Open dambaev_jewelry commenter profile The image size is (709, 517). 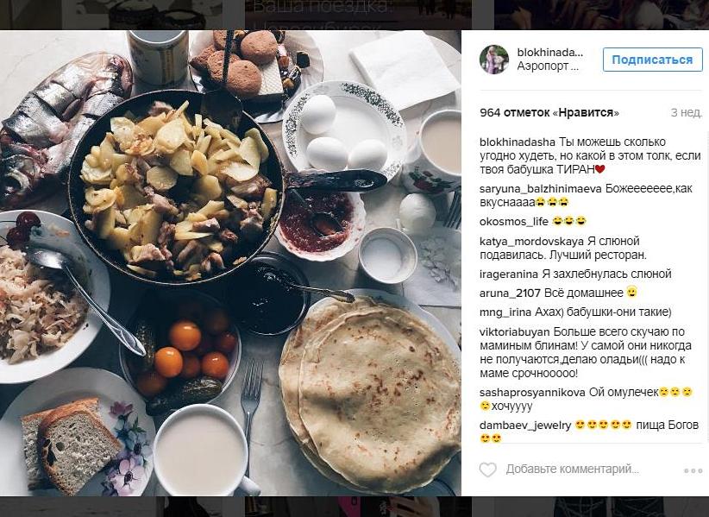tap(525, 426)
